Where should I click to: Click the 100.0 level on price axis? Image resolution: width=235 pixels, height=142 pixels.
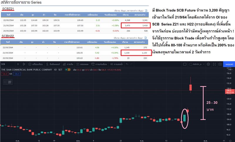(x=229, y=124)
